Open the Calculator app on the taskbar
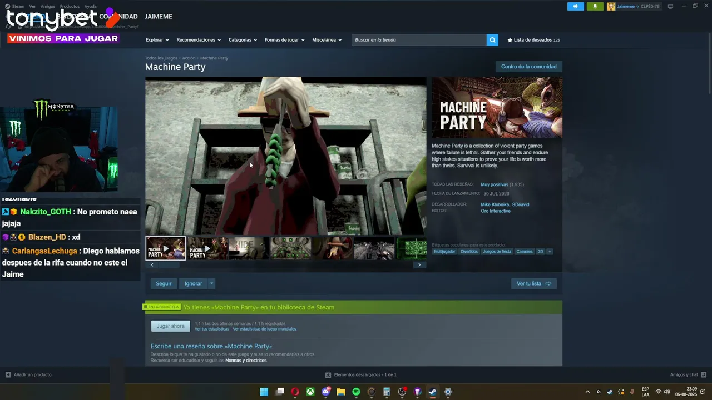The width and height of the screenshot is (712, 400). click(387, 392)
